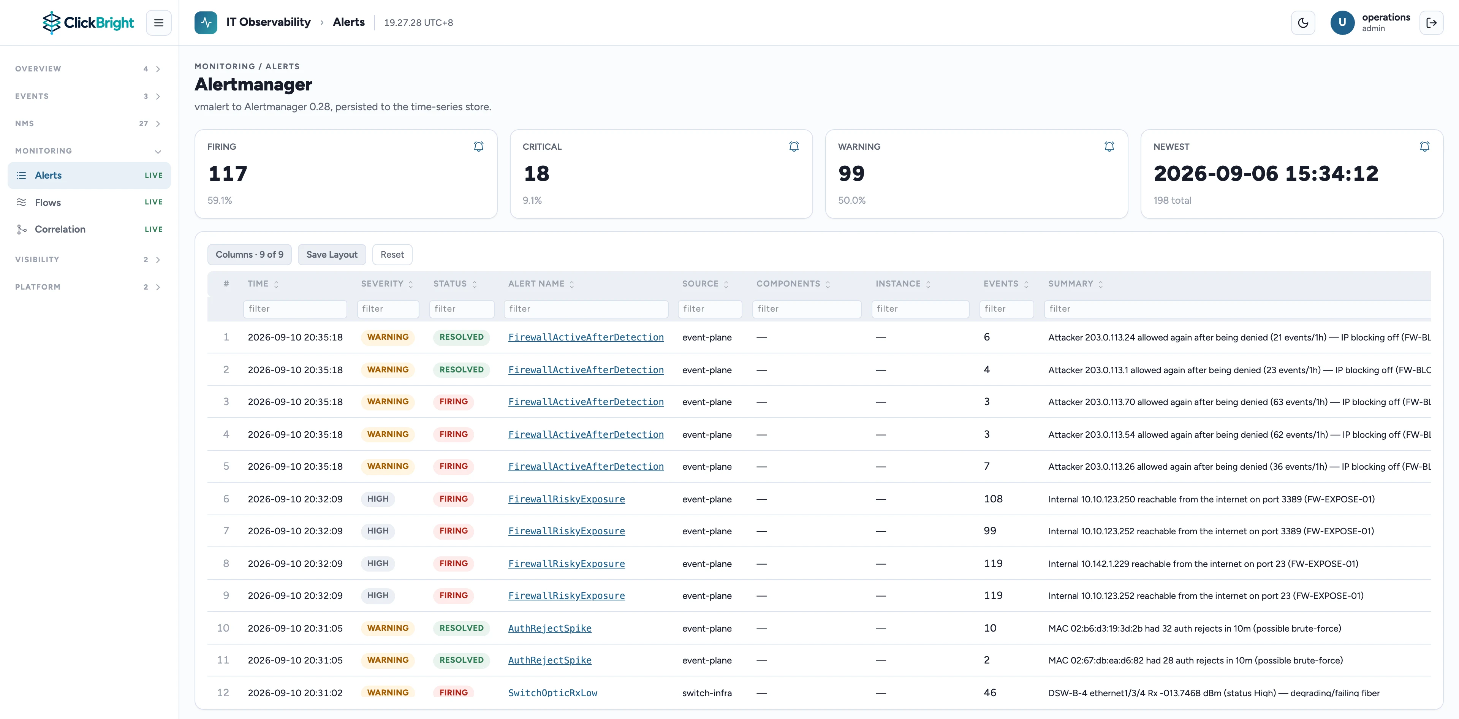Click the Events filter input
This screenshot has height=719, width=1459.
(x=1006, y=309)
